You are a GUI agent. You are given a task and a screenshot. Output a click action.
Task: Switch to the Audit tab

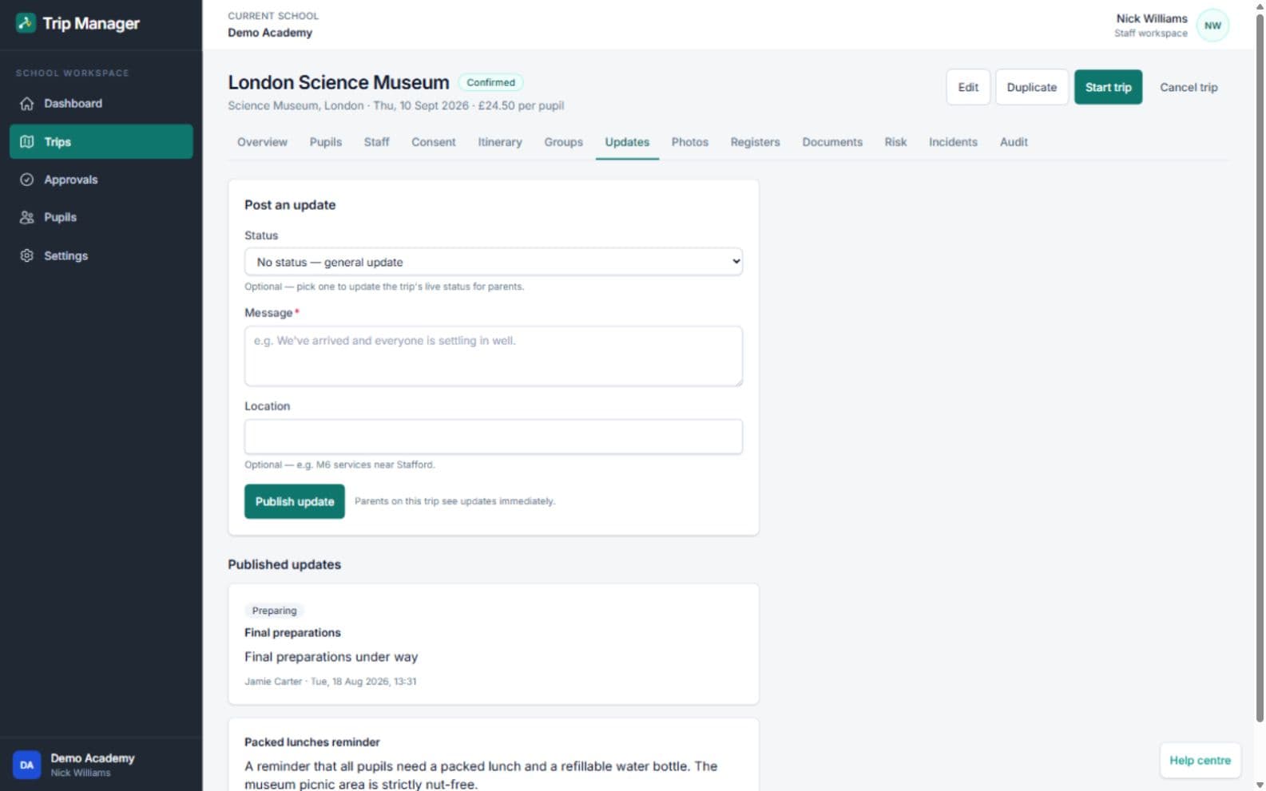click(1013, 142)
